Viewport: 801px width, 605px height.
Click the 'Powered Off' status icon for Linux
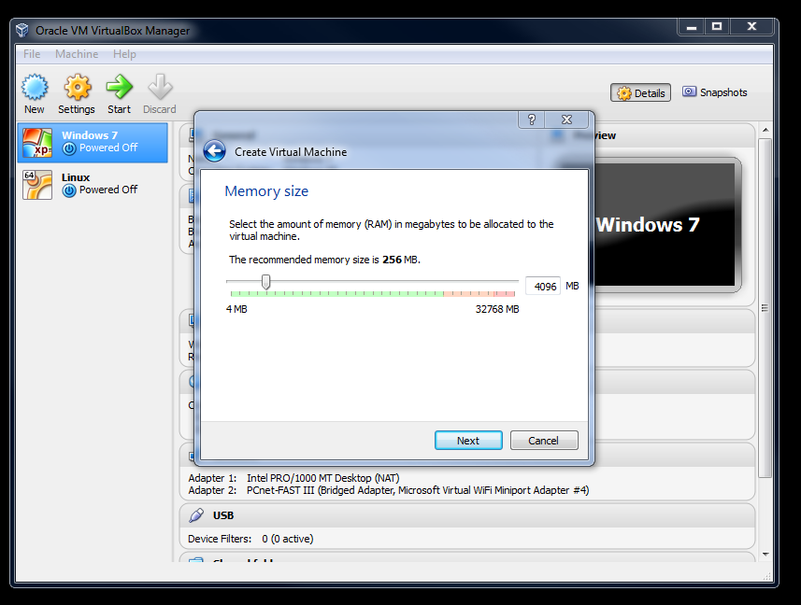(69, 190)
